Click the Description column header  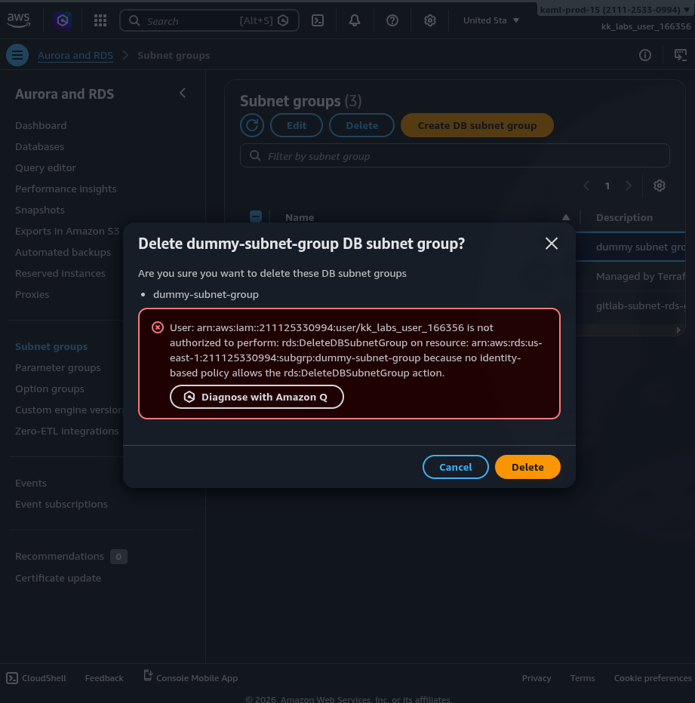[624, 217]
